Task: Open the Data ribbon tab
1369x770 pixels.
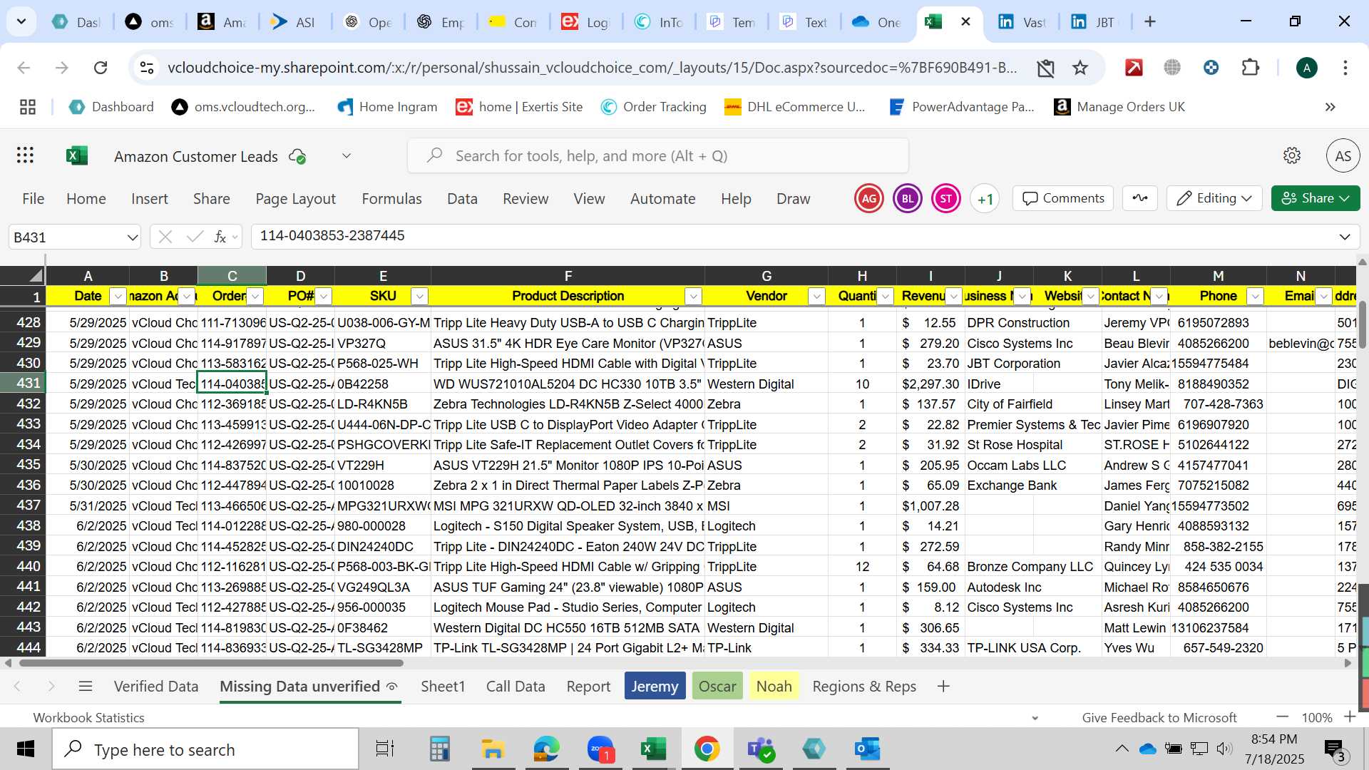Action: tap(462, 199)
